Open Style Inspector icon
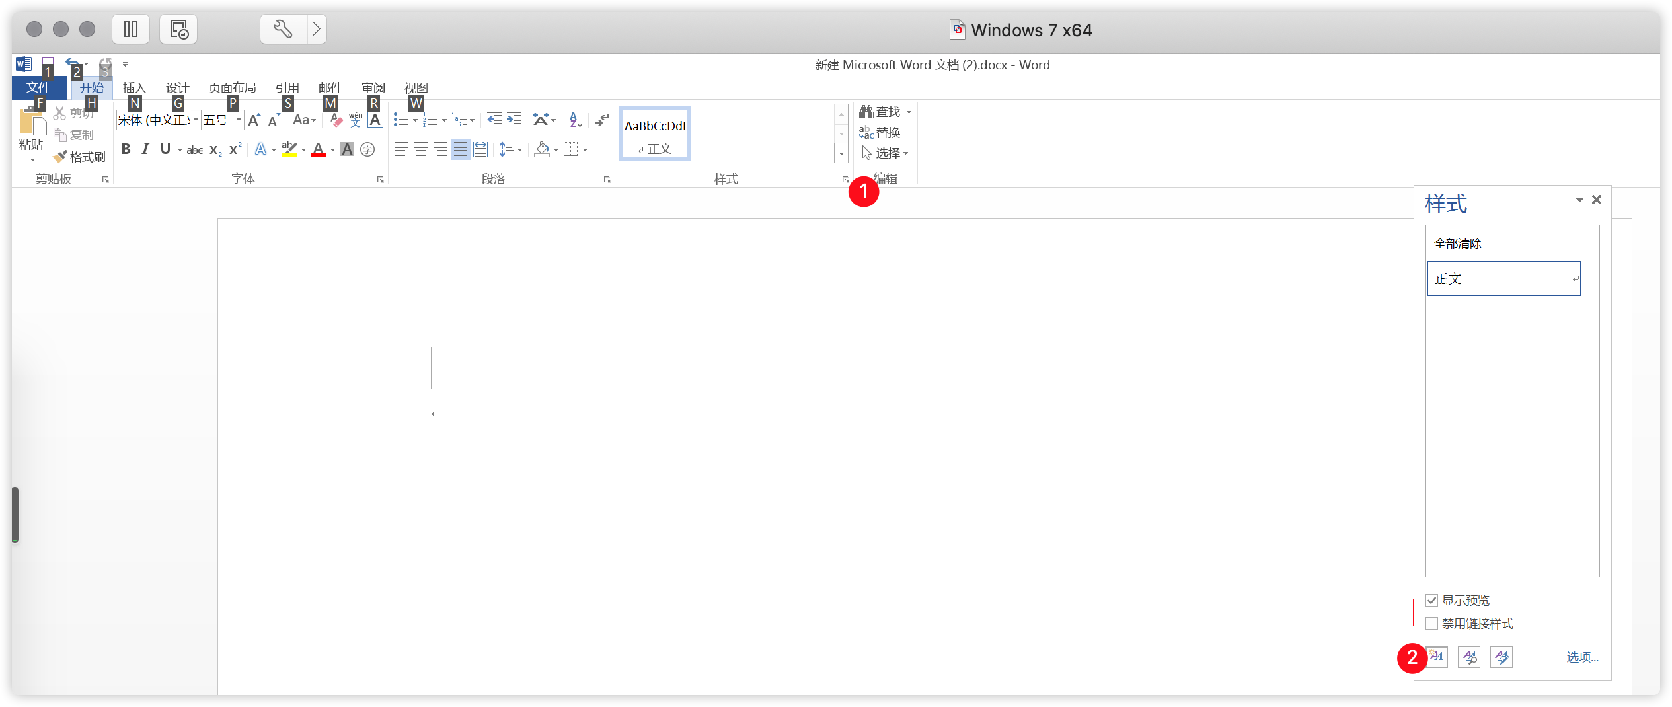This screenshot has height=707, width=1672. [x=1469, y=657]
